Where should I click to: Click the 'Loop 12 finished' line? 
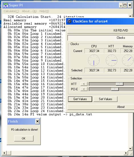36,71
